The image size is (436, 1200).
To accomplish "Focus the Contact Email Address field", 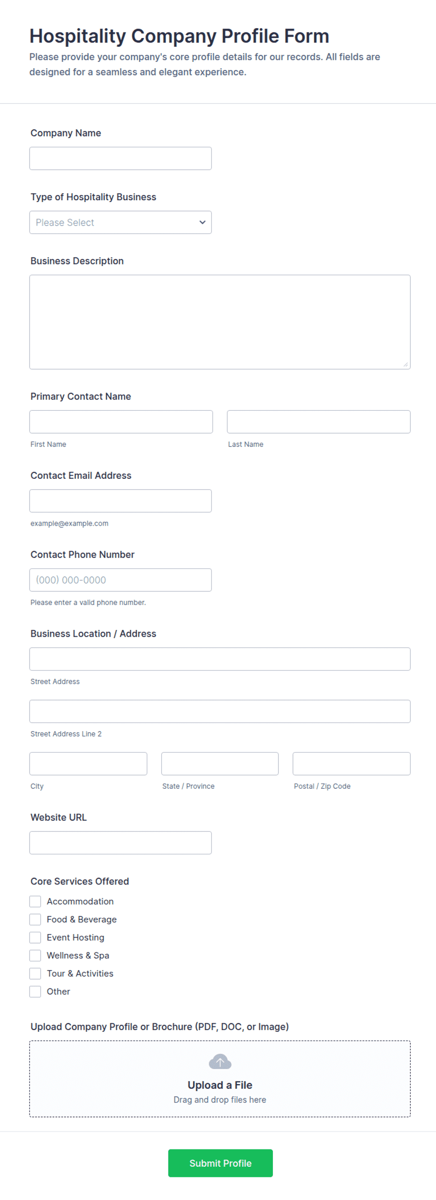I will [x=120, y=501].
